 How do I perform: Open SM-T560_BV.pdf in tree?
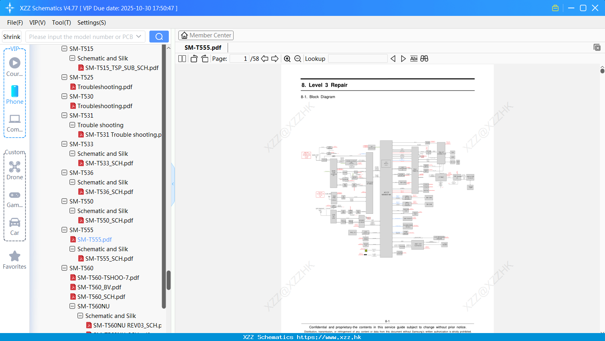[x=99, y=287]
